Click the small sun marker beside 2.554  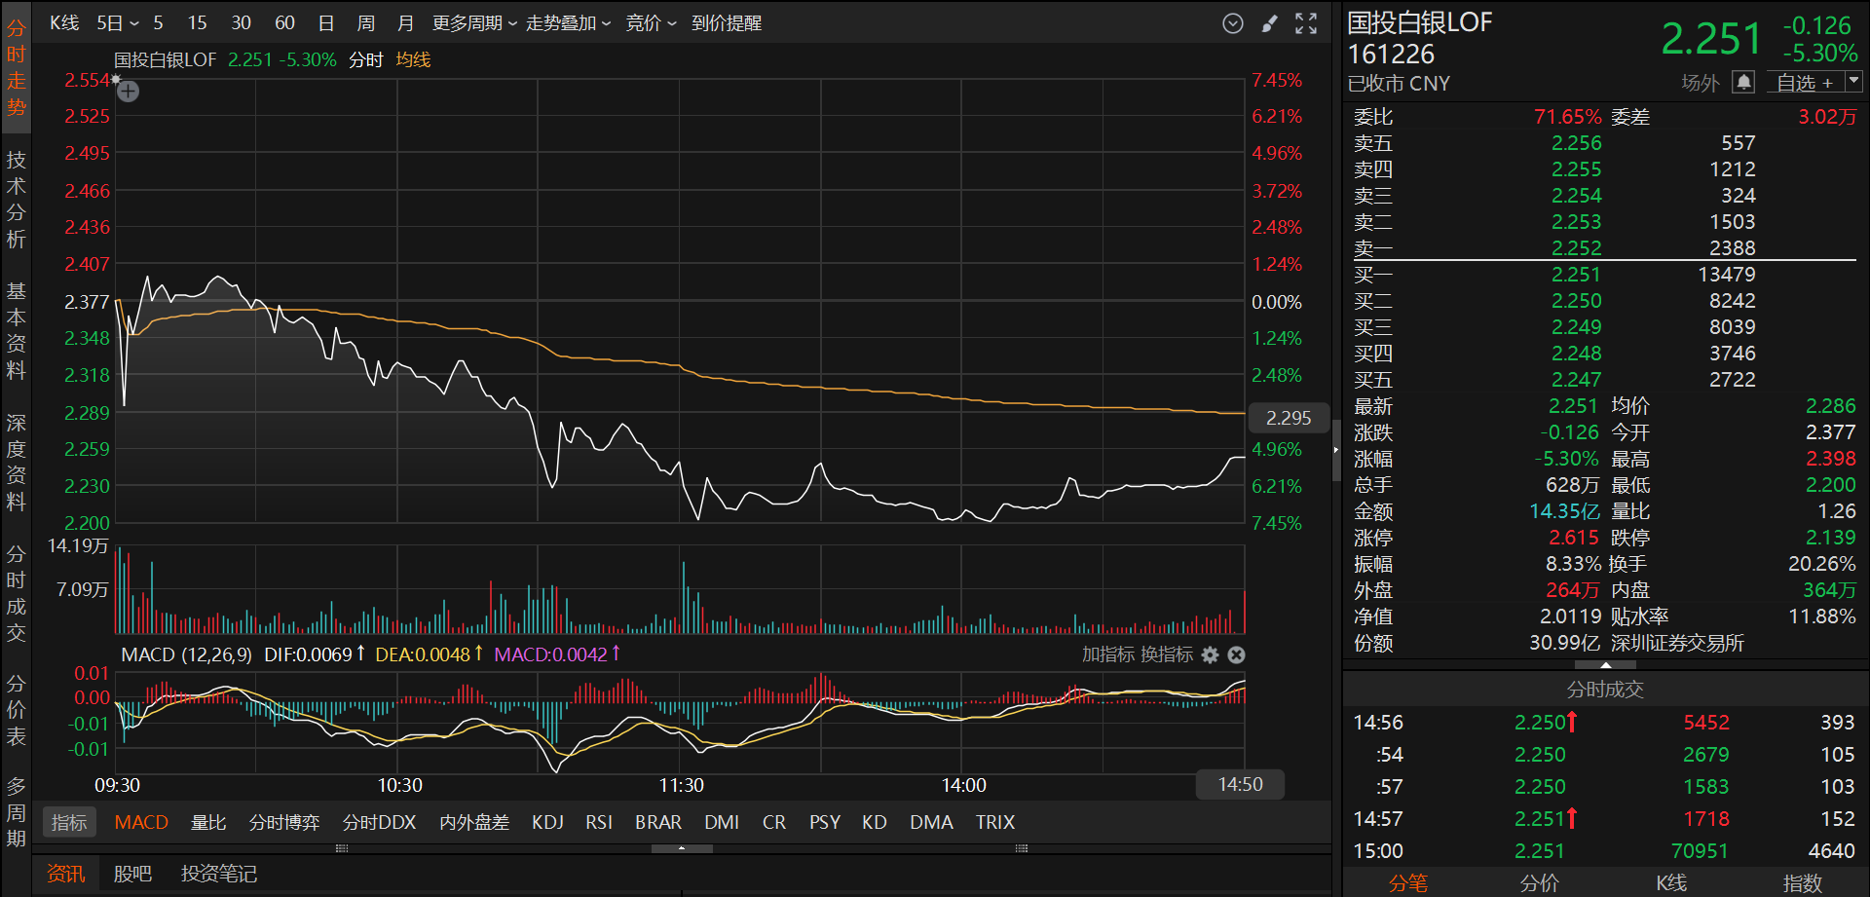pos(116,79)
